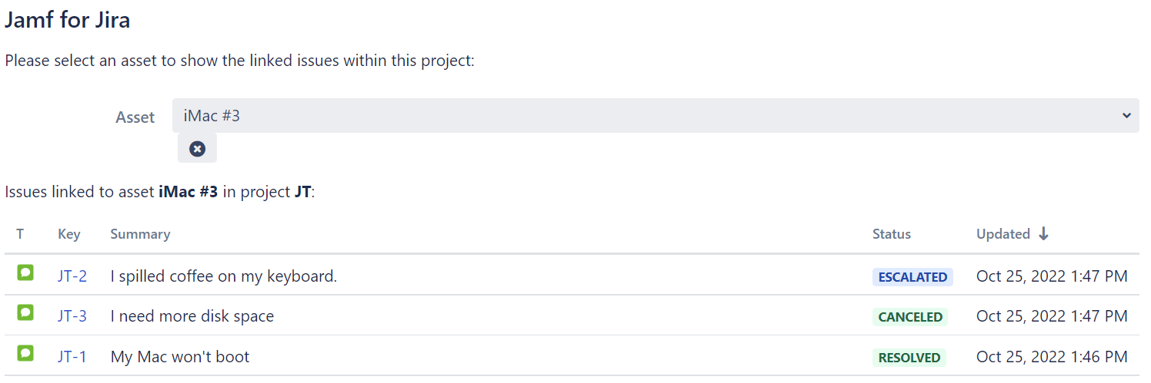Sort by the T type column header
The height and width of the screenshot is (383, 1151).
[x=20, y=234]
